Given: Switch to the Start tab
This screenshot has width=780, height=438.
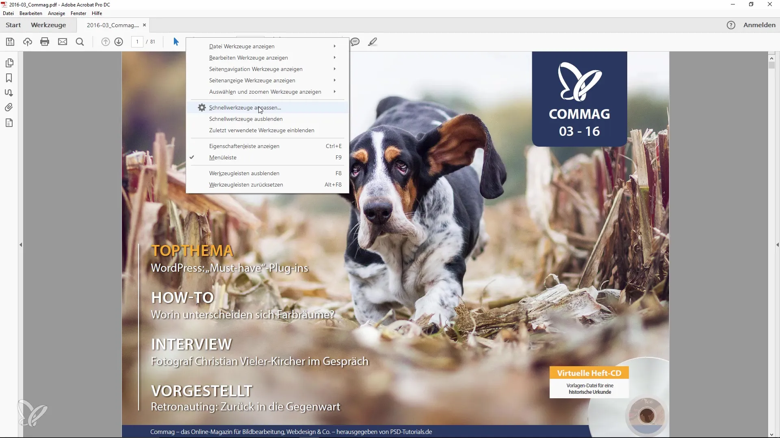Looking at the screenshot, I should pyautogui.click(x=13, y=25).
